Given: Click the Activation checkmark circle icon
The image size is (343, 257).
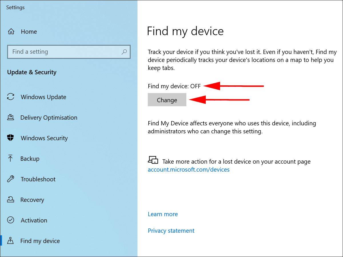Looking at the screenshot, I should pyautogui.click(x=11, y=220).
